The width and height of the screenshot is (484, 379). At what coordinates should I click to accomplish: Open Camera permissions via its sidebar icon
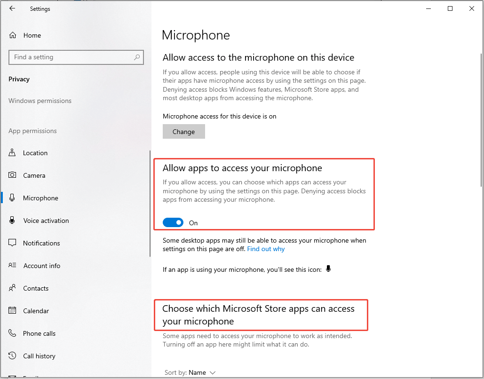[x=12, y=175]
